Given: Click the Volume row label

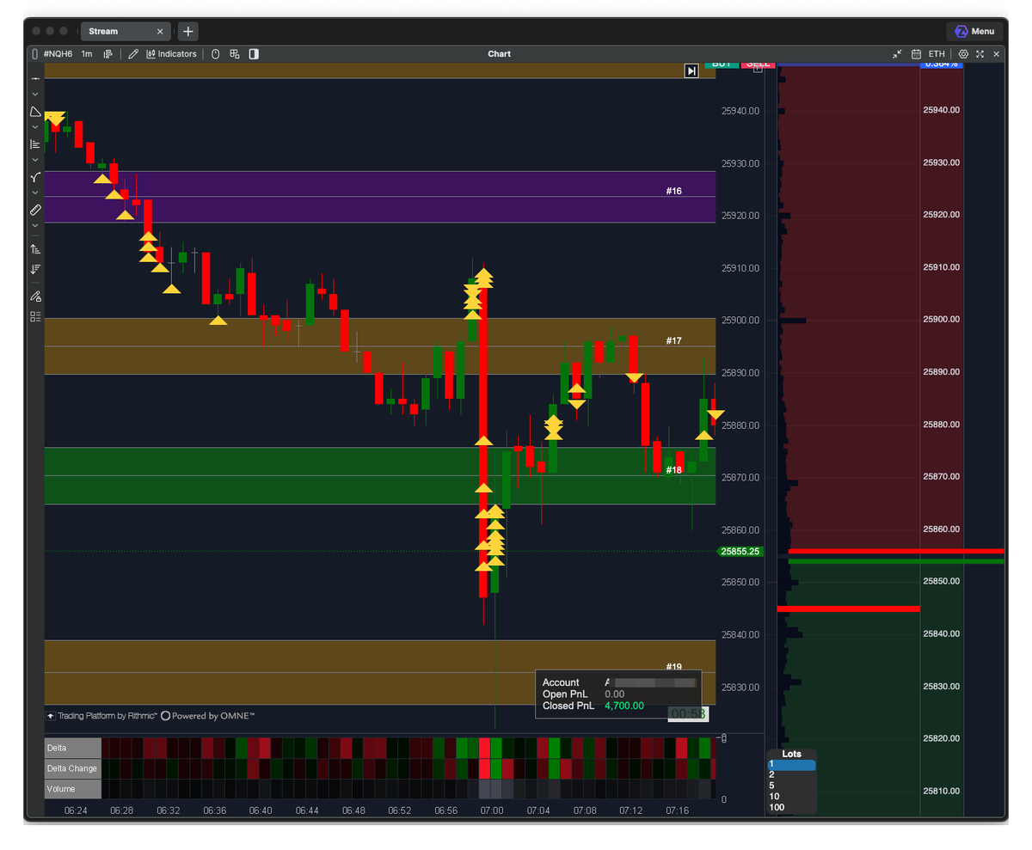Looking at the screenshot, I should click(73, 789).
